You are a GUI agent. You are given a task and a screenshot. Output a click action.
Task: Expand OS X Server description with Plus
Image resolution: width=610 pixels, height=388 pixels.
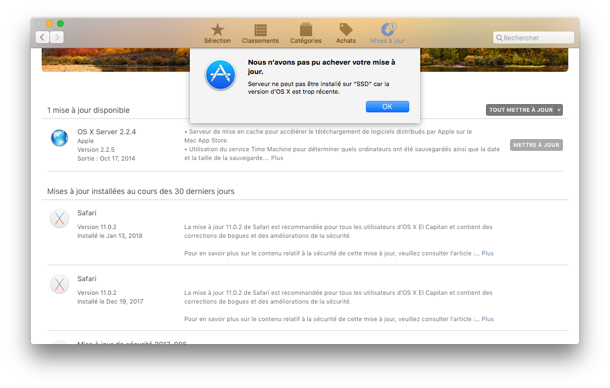tap(277, 158)
